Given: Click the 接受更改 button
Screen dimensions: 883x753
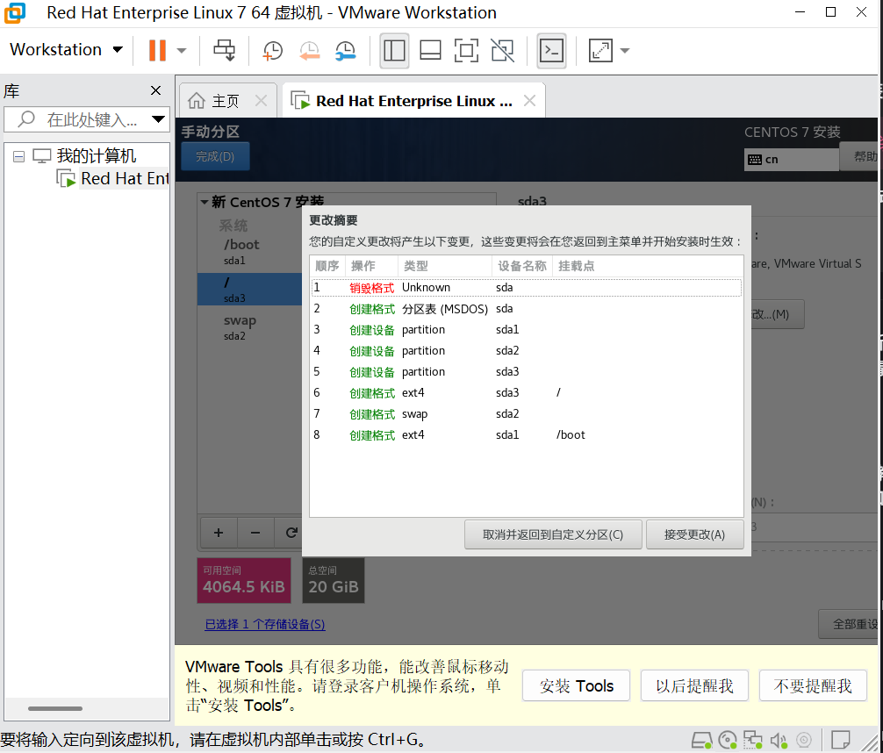Looking at the screenshot, I should pyautogui.click(x=694, y=534).
